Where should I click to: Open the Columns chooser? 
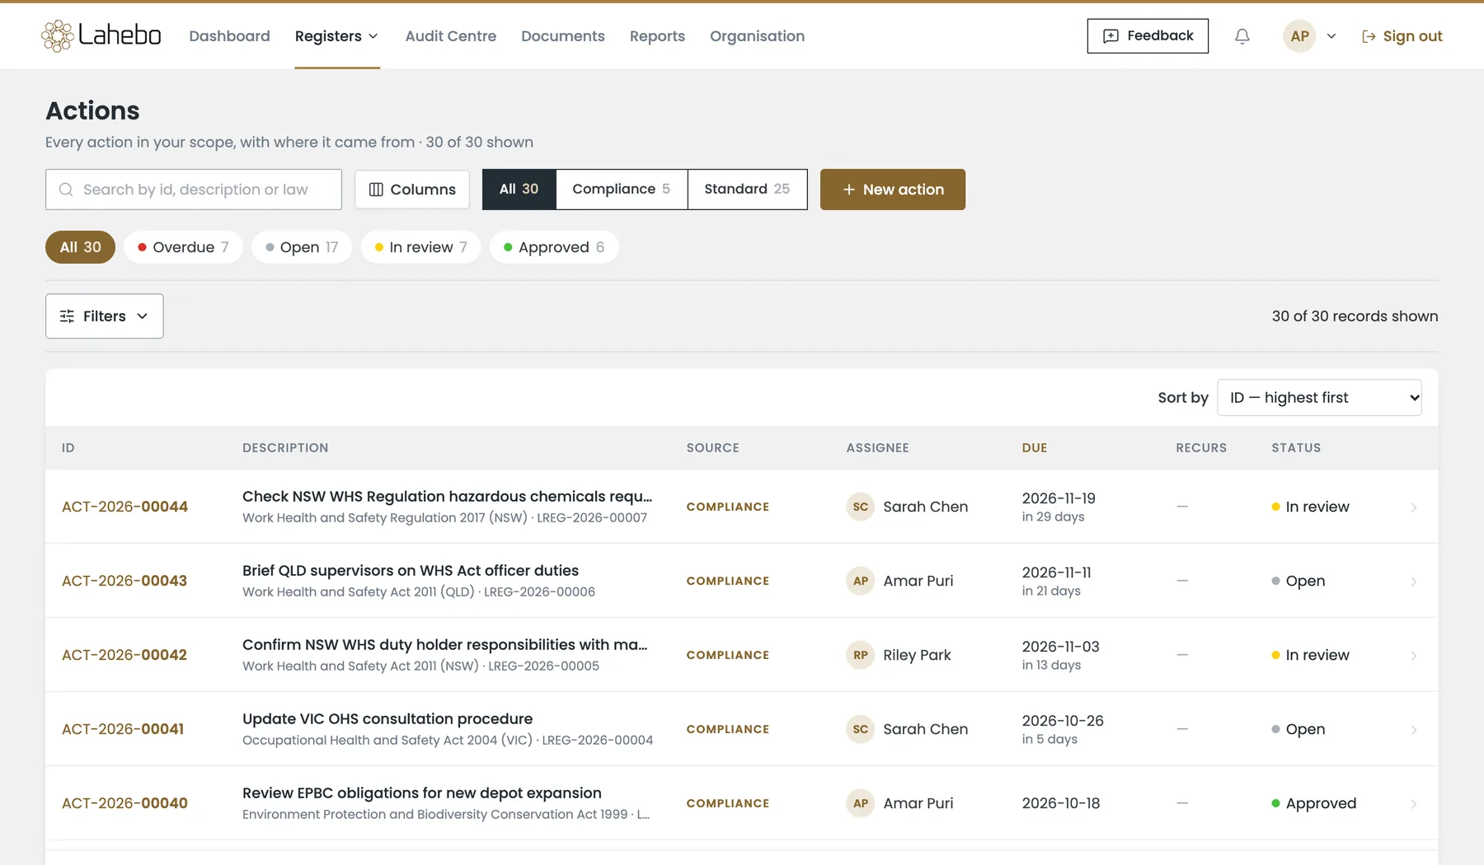(412, 189)
